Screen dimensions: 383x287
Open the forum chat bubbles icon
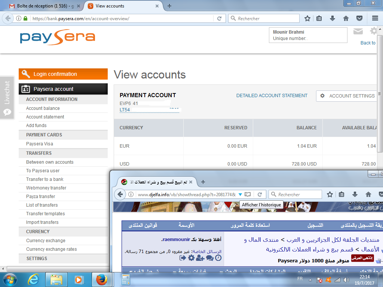209,258
